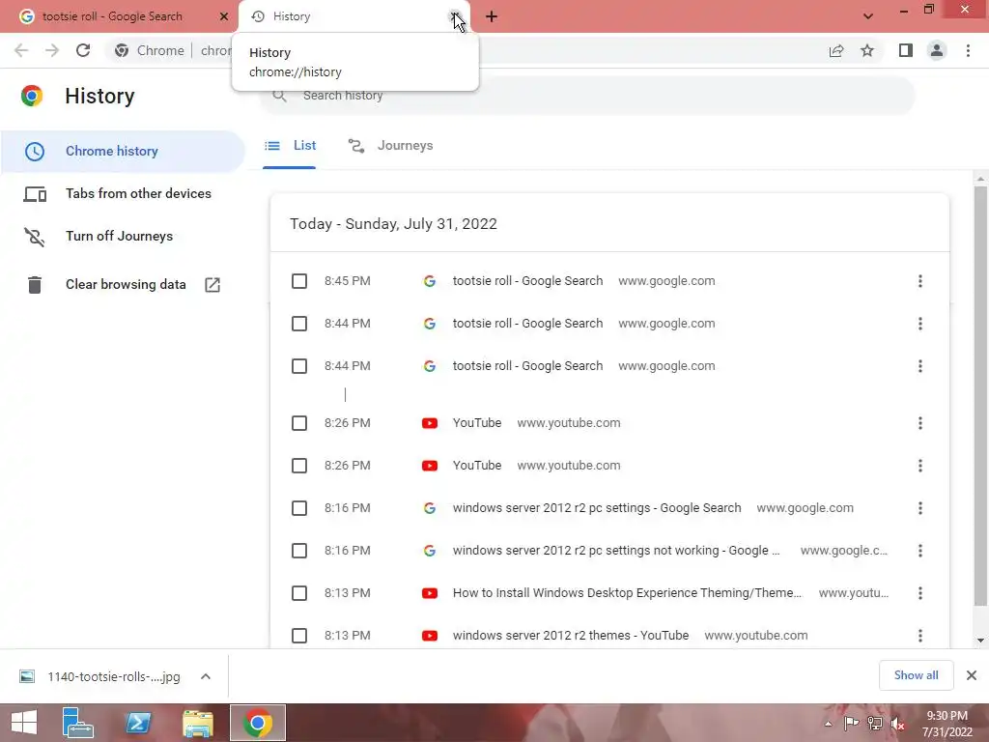
Task: Click Show all downloads
Action: pos(916,675)
